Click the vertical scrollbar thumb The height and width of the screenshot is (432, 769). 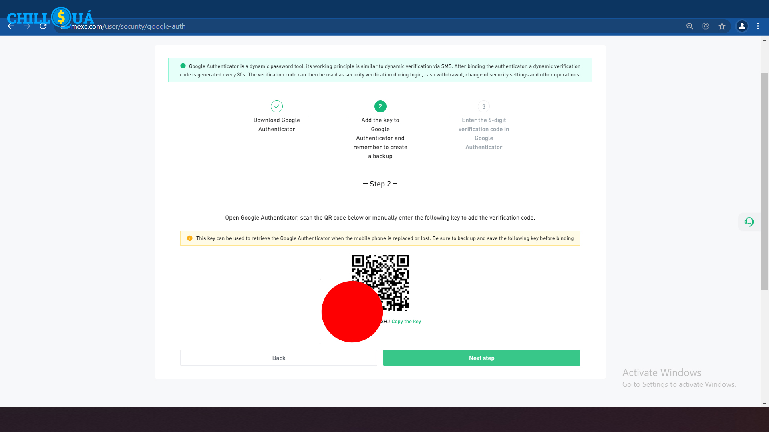765,180
